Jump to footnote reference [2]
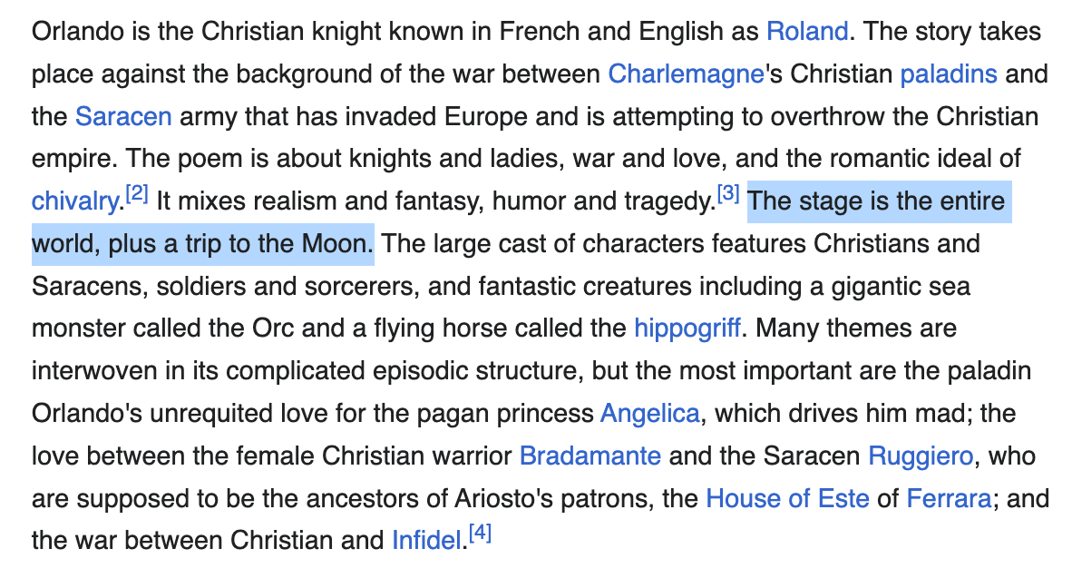1072x588 pixels. (x=136, y=193)
